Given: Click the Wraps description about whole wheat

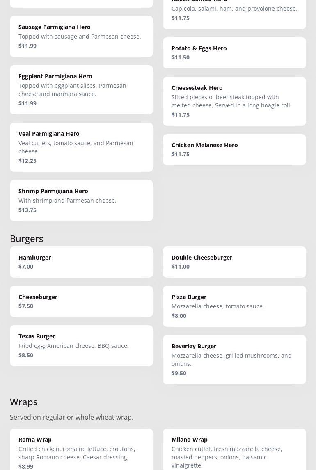Looking at the screenshot, I should 71,417.
